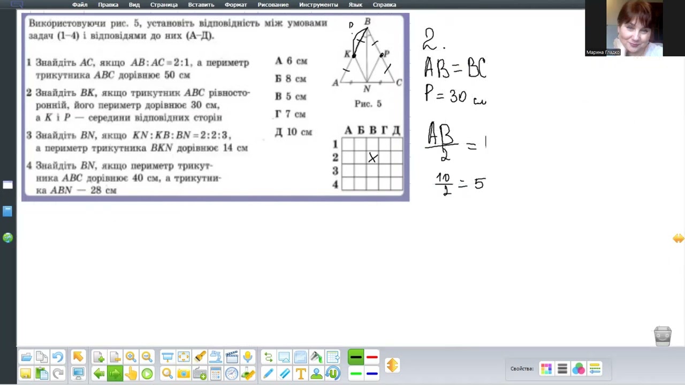685x385 pixels.
Task: Open the Инструменты menu
Action: (x=318, y=4)
